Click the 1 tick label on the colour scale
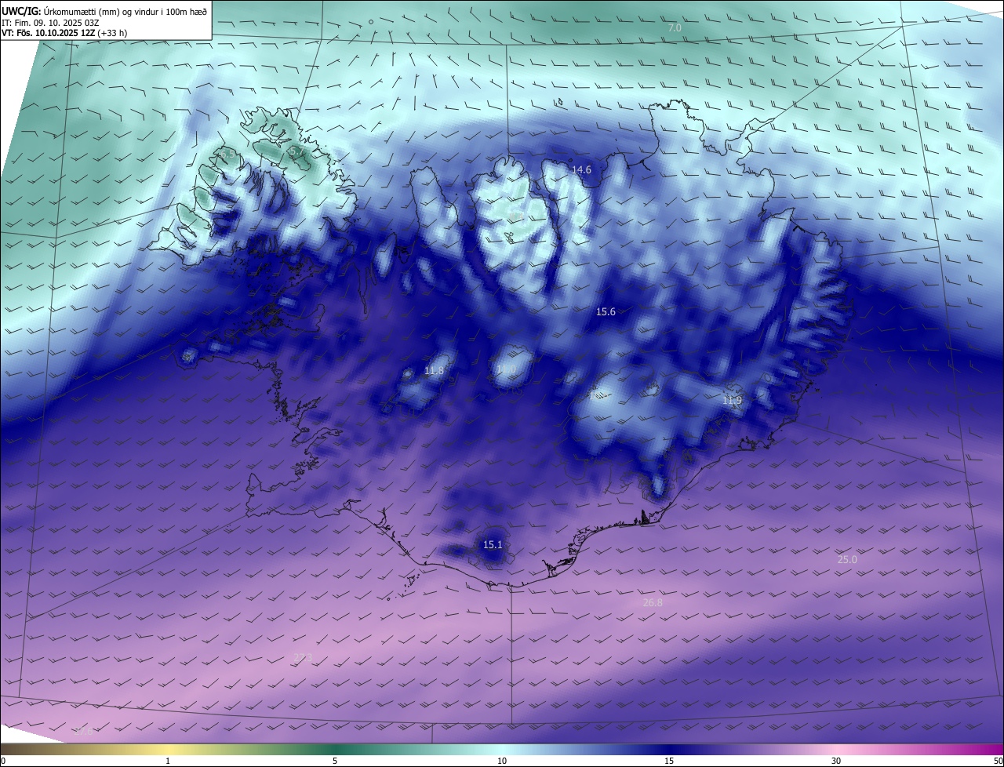 (x=168, y=761)
